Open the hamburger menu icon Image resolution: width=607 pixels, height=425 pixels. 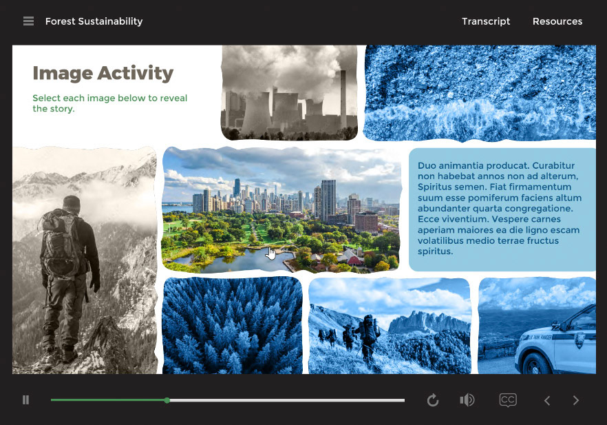point(28,21)
